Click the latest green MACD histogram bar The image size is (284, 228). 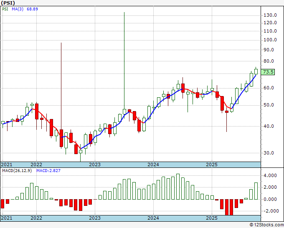[x=256, y=191]
